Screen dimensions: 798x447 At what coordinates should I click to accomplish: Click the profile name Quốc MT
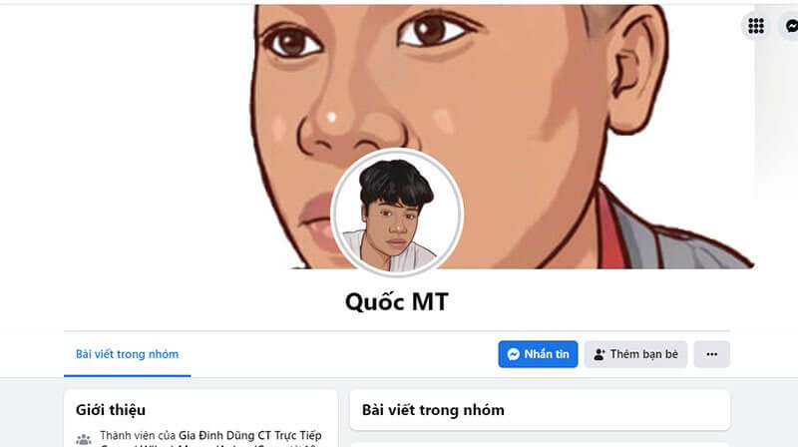[396, 302]
